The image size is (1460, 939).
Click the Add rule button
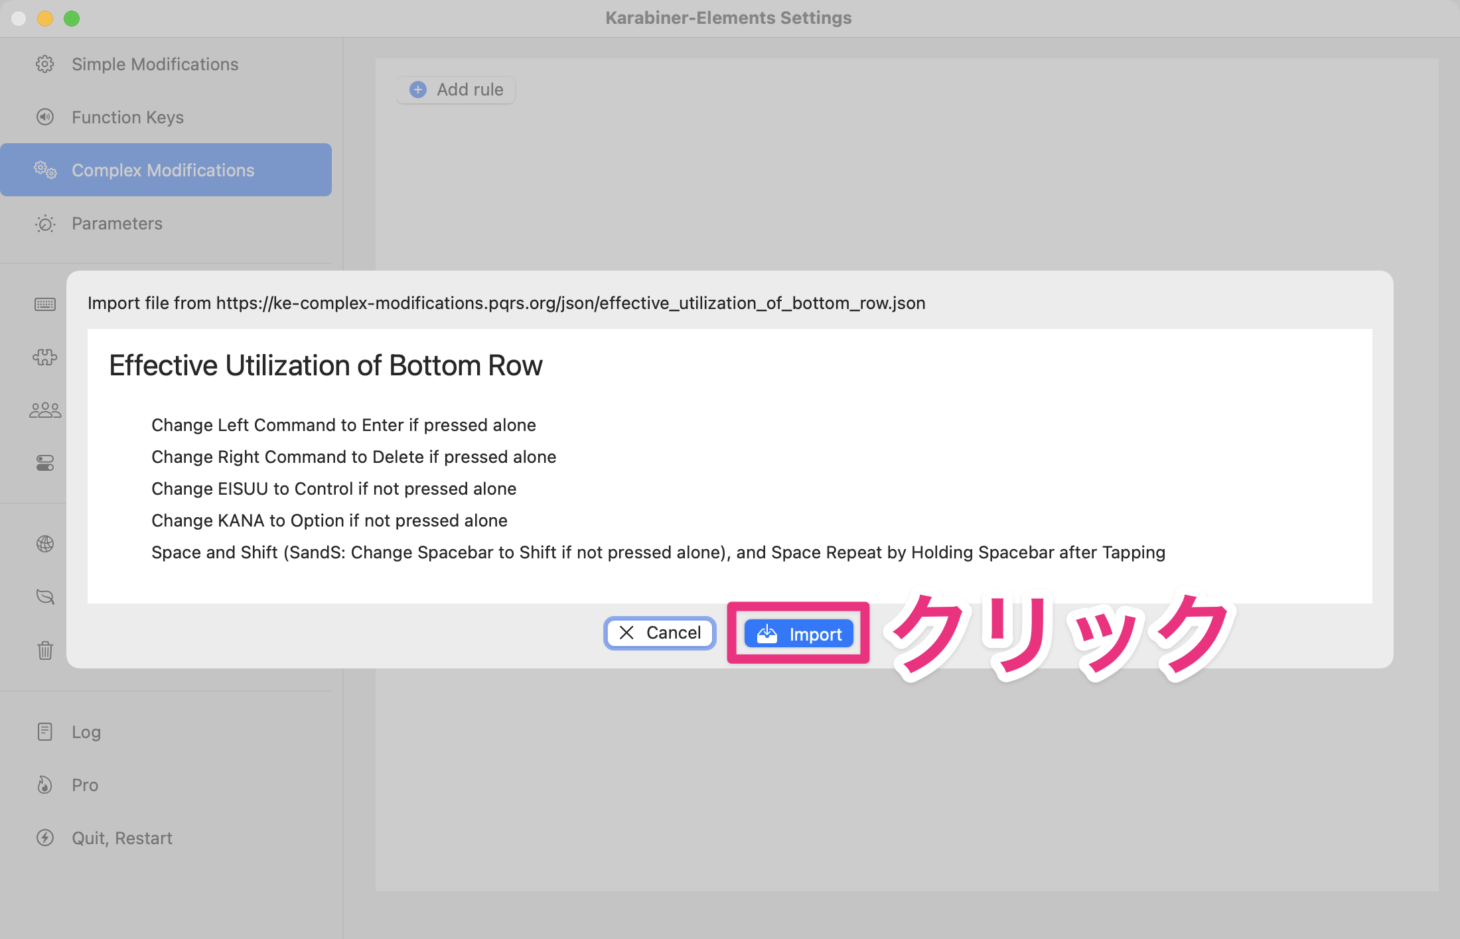457,90
